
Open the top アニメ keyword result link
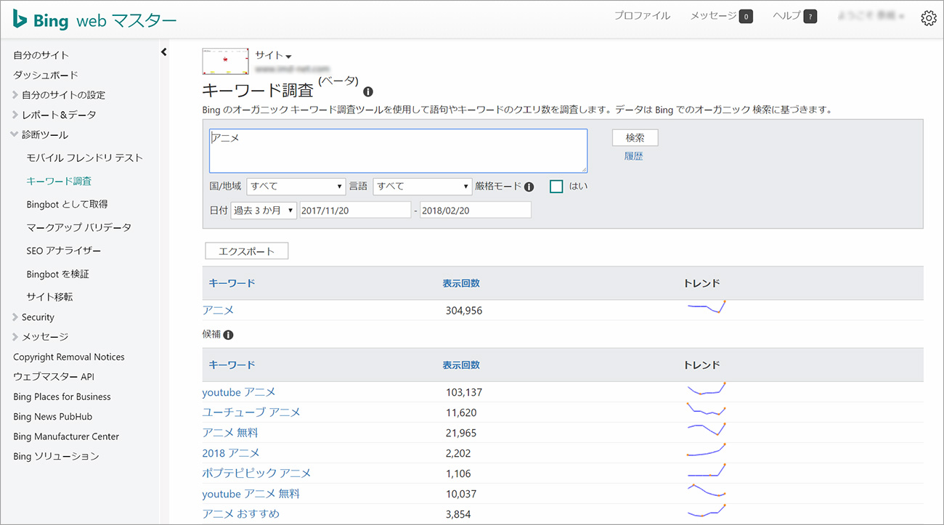point(218,310)
